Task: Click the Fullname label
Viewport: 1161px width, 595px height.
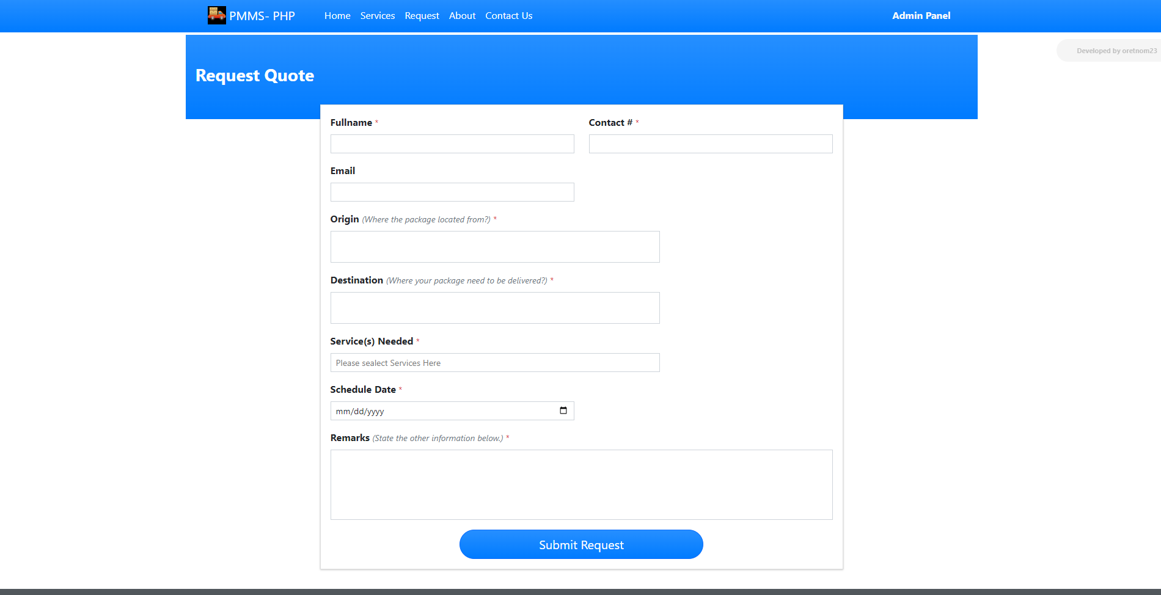Action: [351, 123]
